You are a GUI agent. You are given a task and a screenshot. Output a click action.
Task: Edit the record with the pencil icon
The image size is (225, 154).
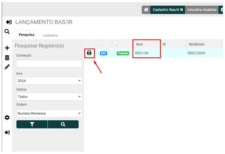pyautogui.click(x=7, y=67)
